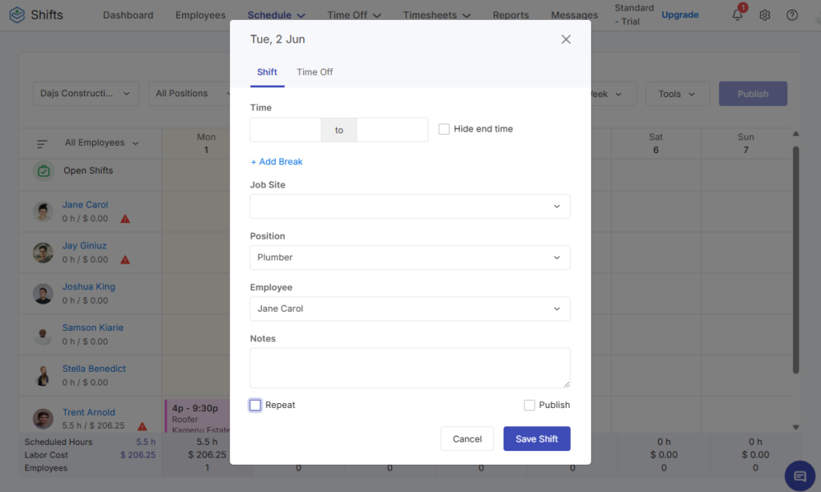Click Stella Benedict's avatar photo
This screenshot has width=821, height=492.
pos(43,375)
